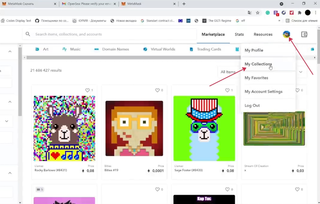Select the Art category icon
Image resolution: width=320 pixels, height=204 pixels.
(37, 49)
